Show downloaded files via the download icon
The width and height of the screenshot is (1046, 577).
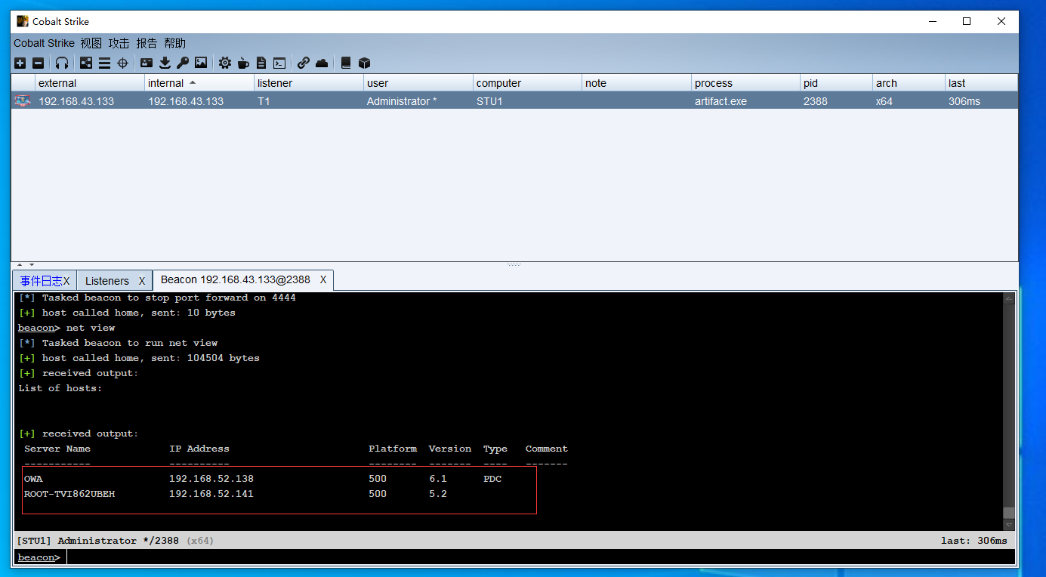tap(165, 63)
